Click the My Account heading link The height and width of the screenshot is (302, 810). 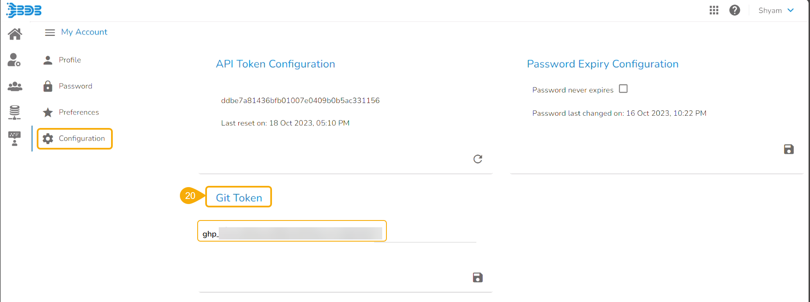(84, 32)
